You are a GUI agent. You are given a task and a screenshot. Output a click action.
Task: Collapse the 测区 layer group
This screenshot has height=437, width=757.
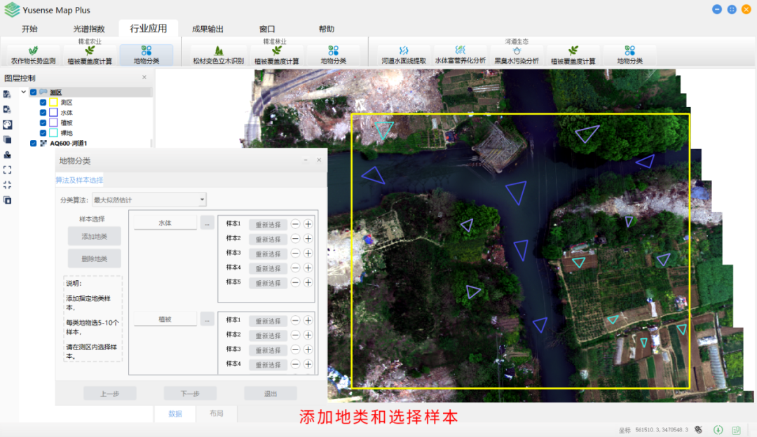23,92
